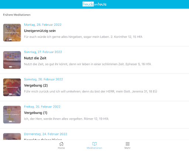
Task: Open thumbnail for Vergebung (1)
Action: tap(12, 115)
